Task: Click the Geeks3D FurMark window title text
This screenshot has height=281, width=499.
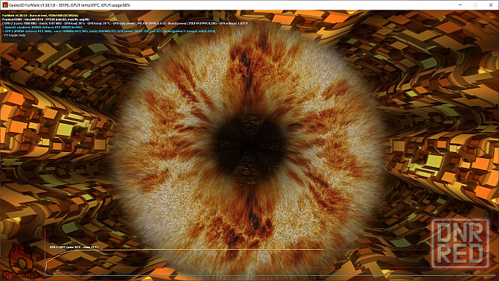Action: click(x=69, y=5)
